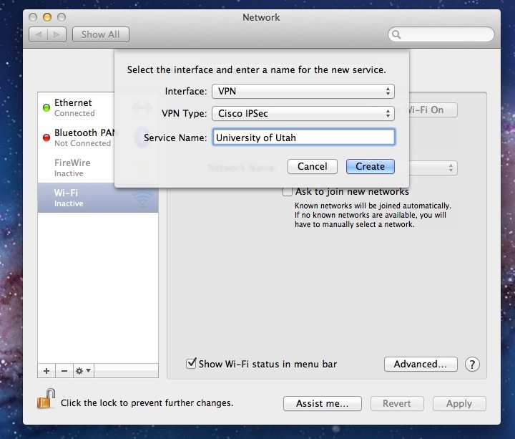Viewport: 515px width, 439px height.
Task: Open the Network Name dropdown behind dialog
Action: point(433,168)
